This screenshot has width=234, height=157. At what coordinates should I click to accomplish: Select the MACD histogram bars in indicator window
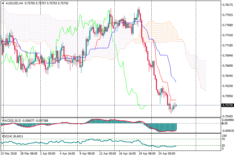[166, 127]
